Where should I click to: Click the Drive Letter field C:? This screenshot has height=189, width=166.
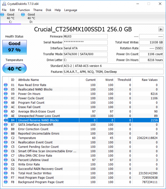tap(85, 60)
